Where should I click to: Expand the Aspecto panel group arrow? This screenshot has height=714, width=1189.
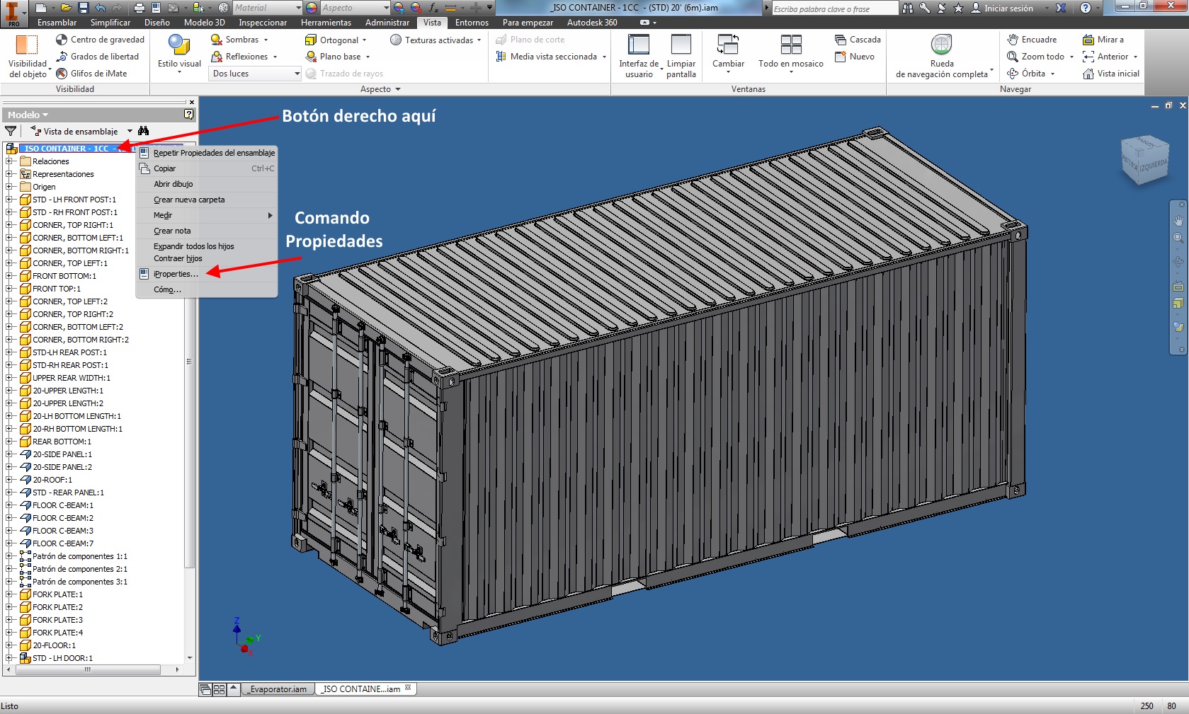pyautogui.click(x=398, y=89)
